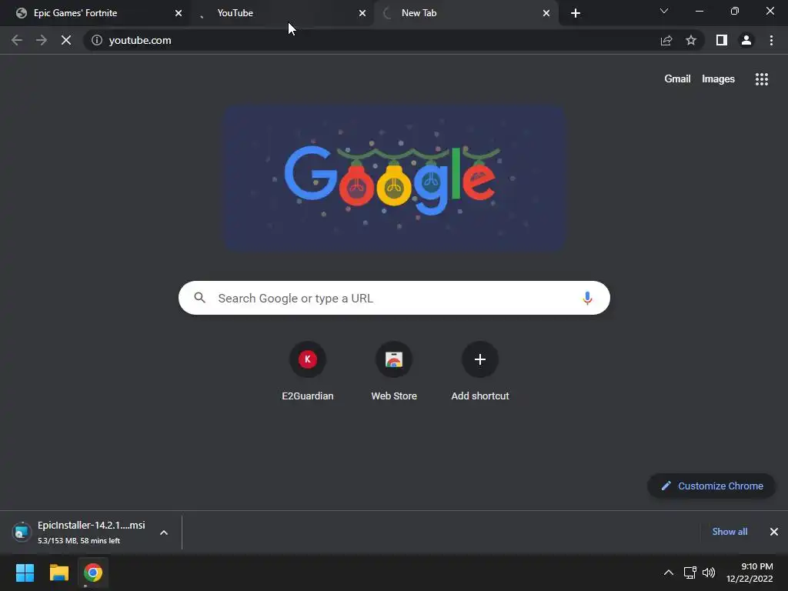
Task: Close the Epic Games' Fortnite tab
Action: (x=179, y=13)
